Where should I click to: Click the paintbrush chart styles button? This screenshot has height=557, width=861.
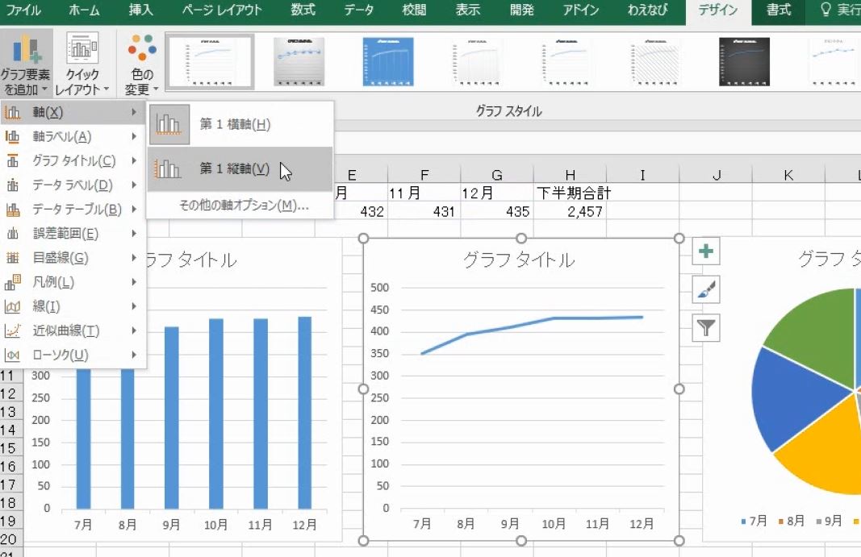tap(705, 289)
